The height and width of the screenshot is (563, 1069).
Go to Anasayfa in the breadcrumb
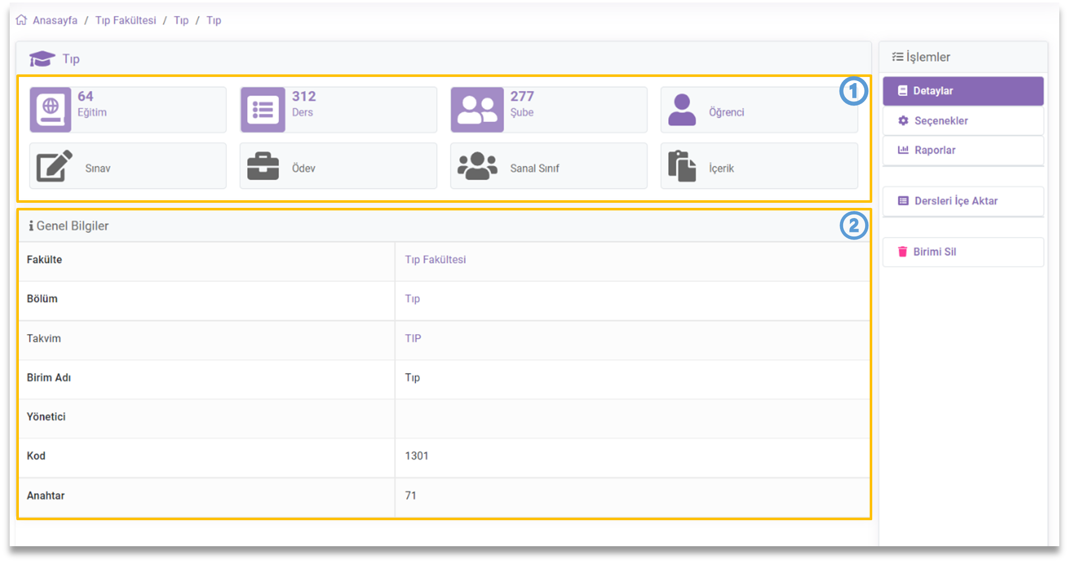(55, 20)
